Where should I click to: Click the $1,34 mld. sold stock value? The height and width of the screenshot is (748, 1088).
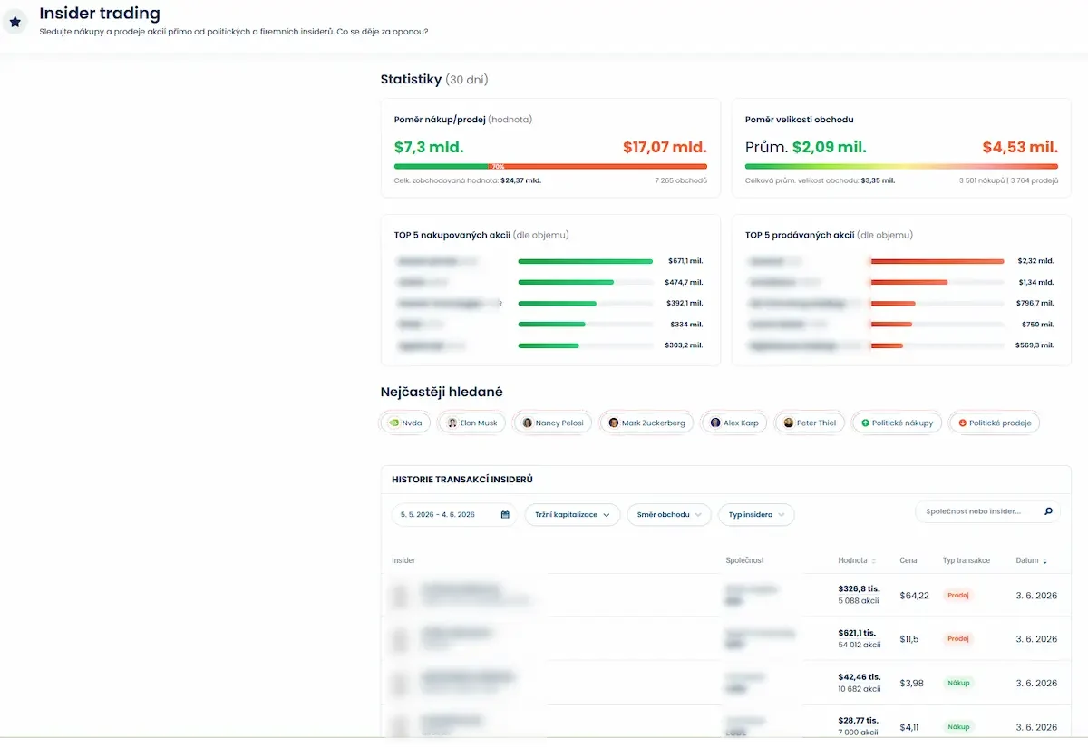(1035, 282)
